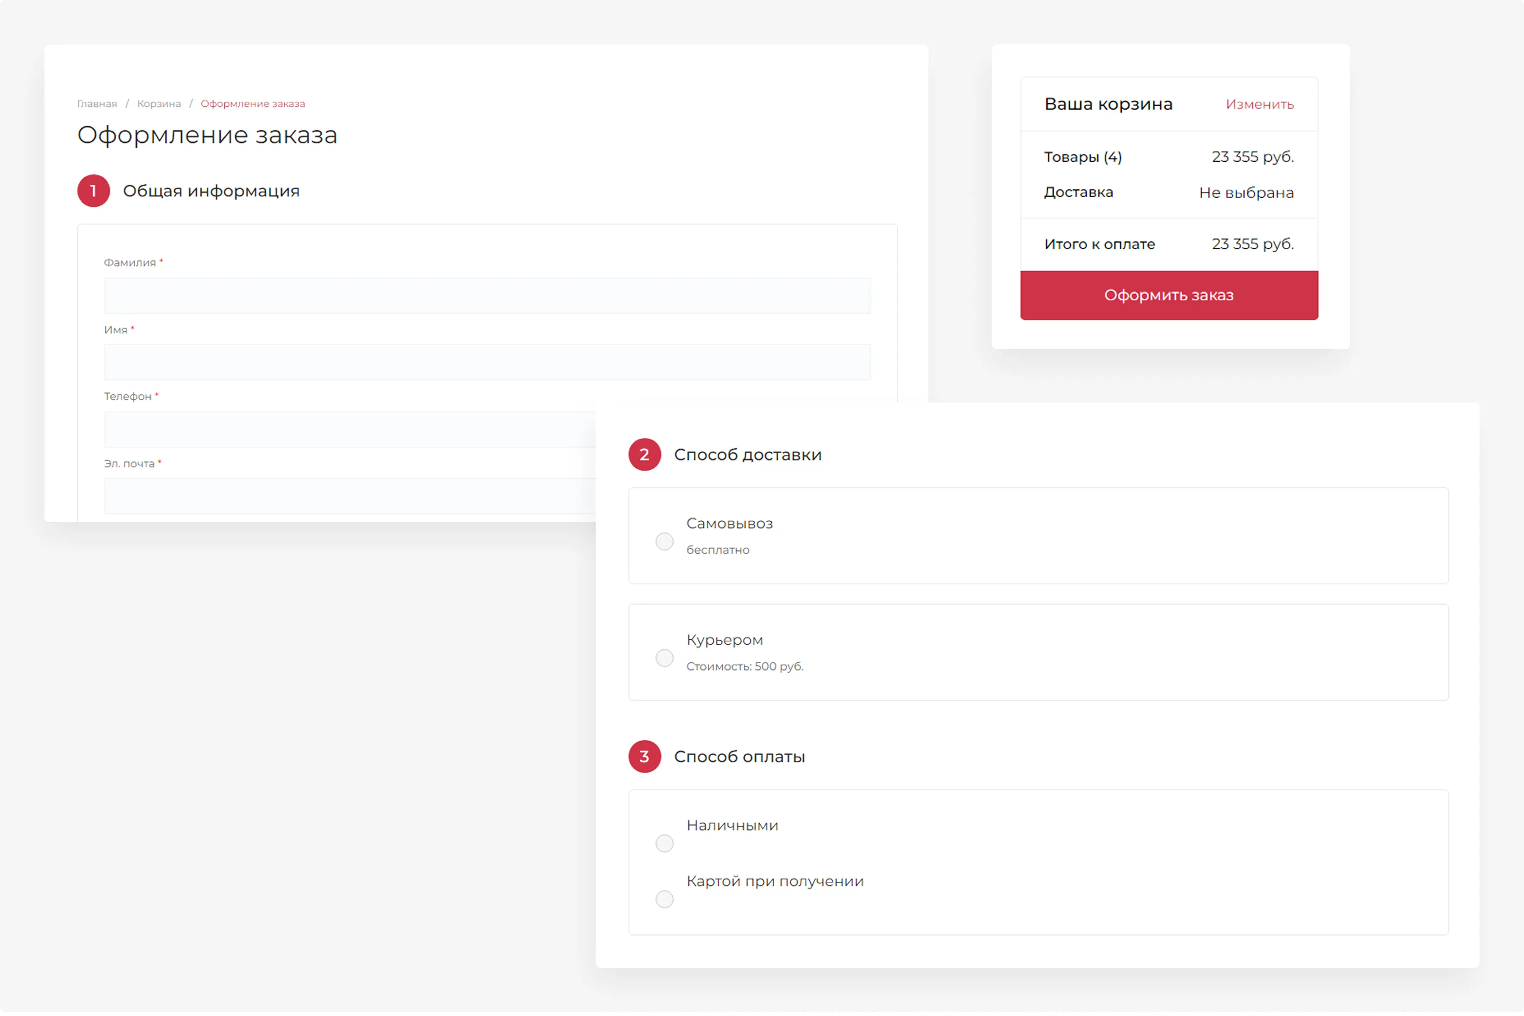Select Наличными payment radio button
The image size is (1524, 1016).
(x=664, y=844)
